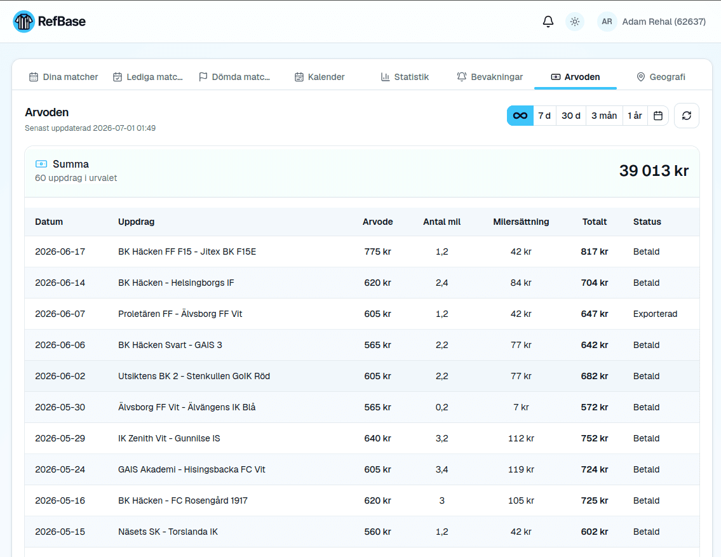721x557 pixels.
Task: Open Bevakningar tab
Action: click(490, 77)
